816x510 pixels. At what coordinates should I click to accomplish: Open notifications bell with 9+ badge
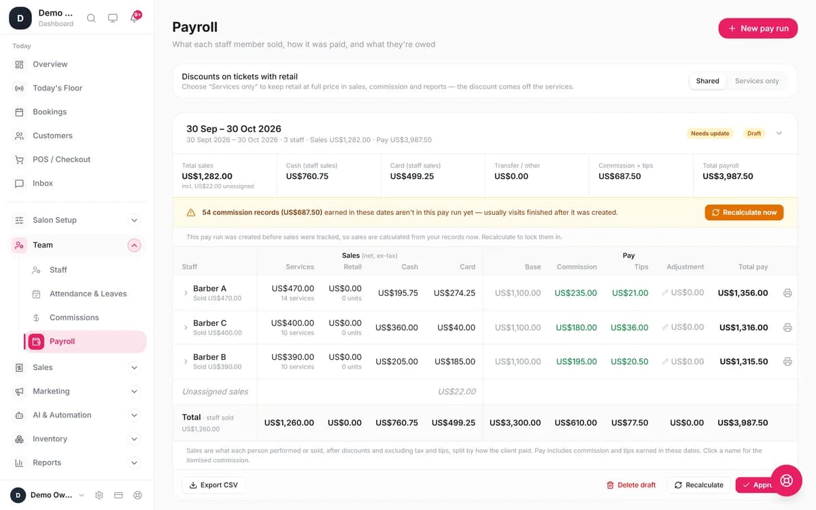(135, 18)
